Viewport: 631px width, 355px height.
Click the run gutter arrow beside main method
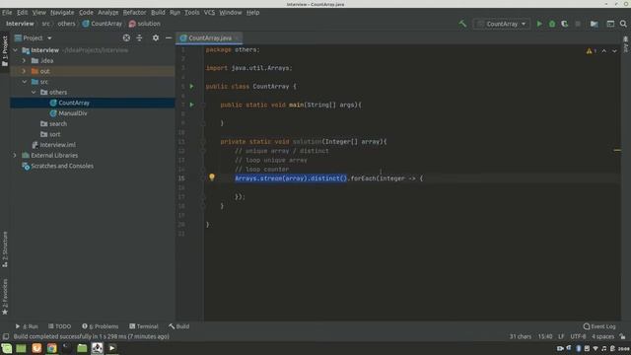191,105
